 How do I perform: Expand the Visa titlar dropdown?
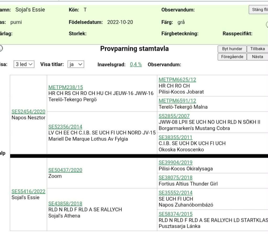pos(76,64)
